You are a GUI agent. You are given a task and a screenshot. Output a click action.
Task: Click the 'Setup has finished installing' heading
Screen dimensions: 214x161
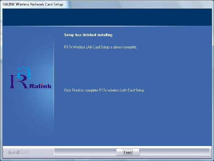click(88, 35)
